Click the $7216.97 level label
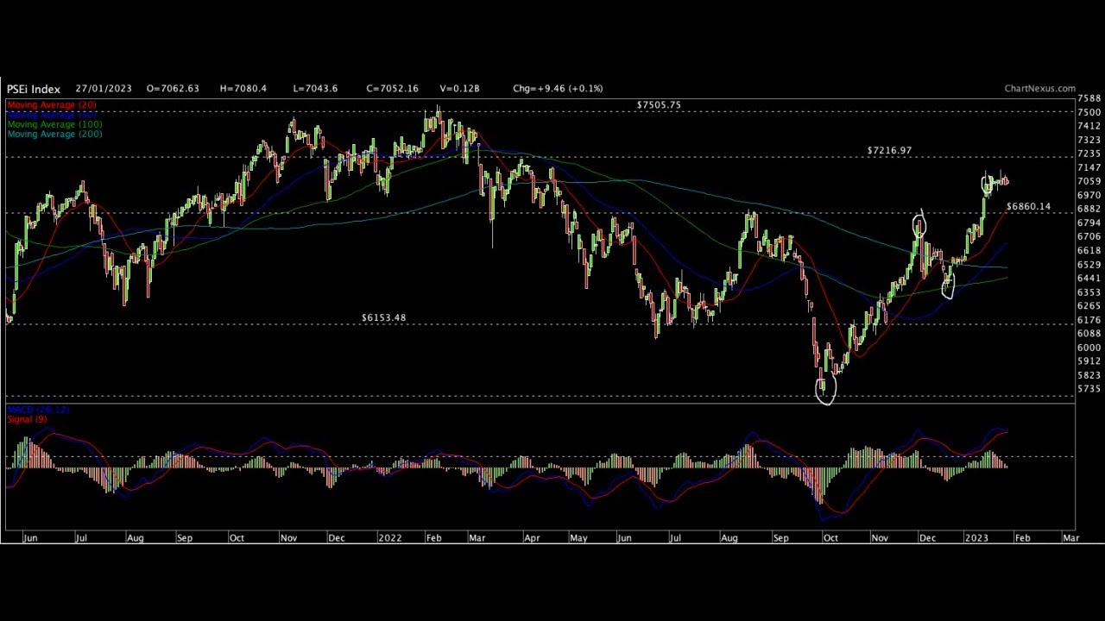Image resolution: width=1105 pixels, height=621 pixels. pos(889,151)
